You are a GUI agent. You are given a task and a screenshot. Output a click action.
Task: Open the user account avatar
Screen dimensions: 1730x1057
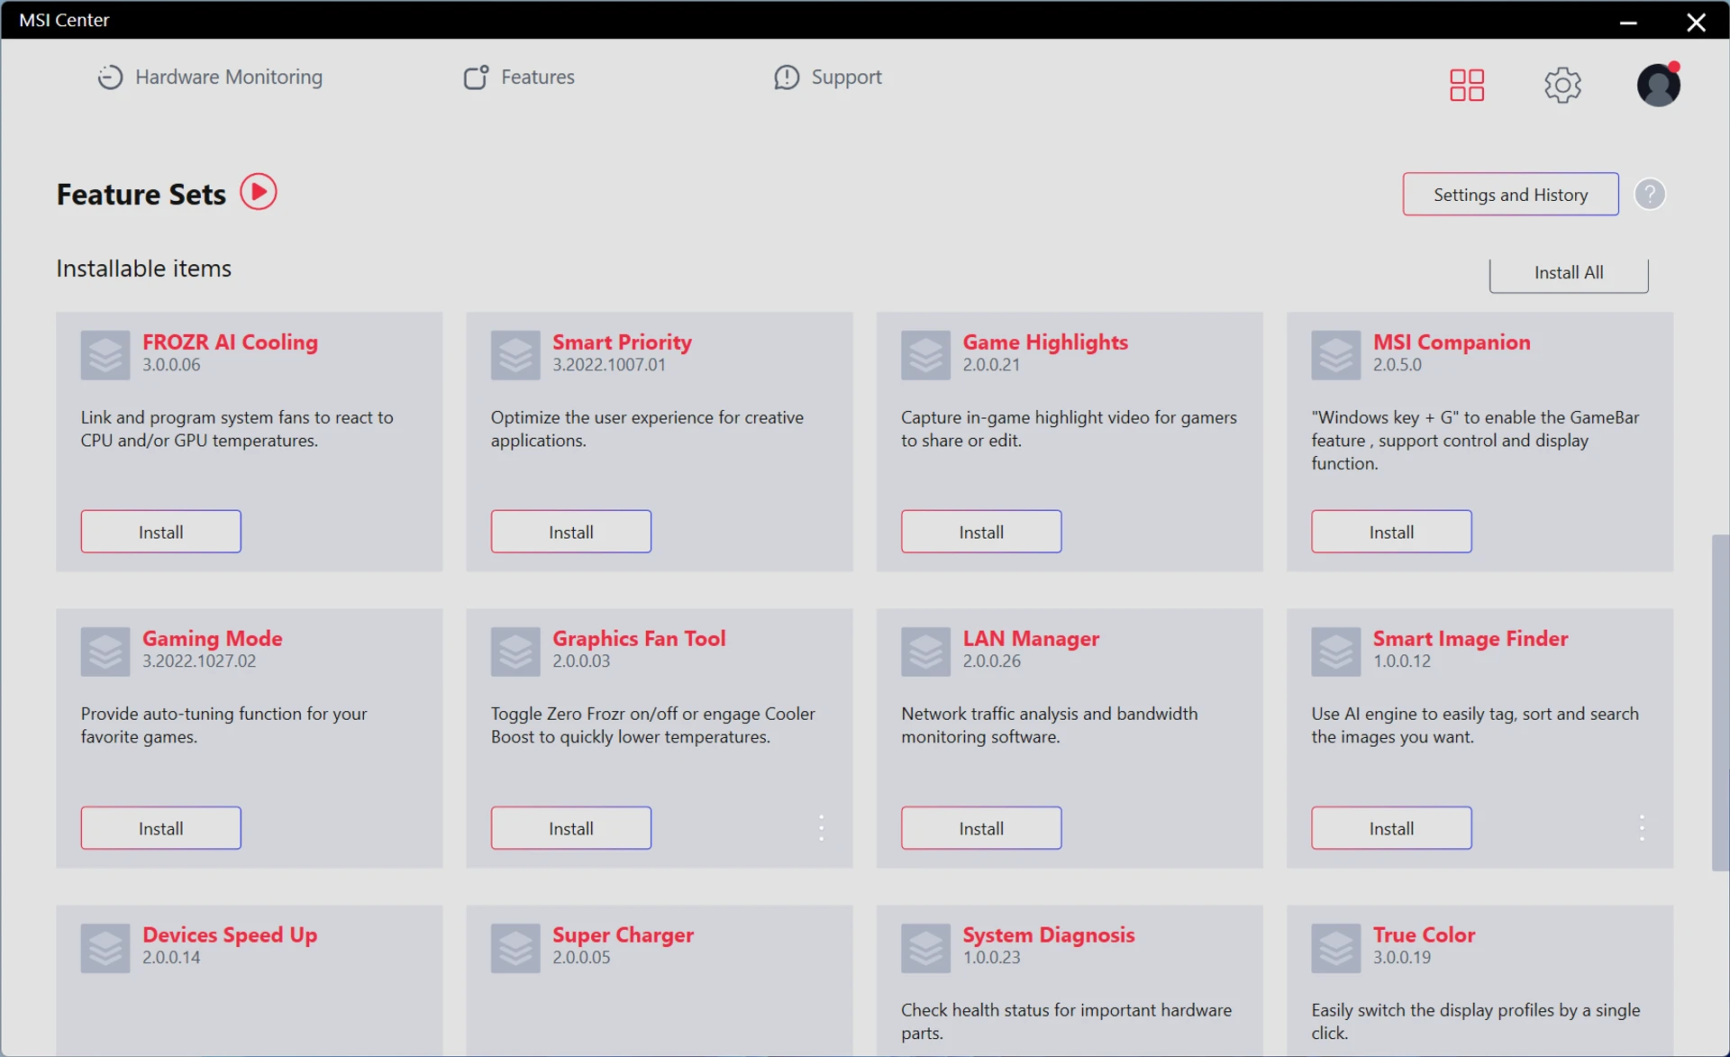1658,85
